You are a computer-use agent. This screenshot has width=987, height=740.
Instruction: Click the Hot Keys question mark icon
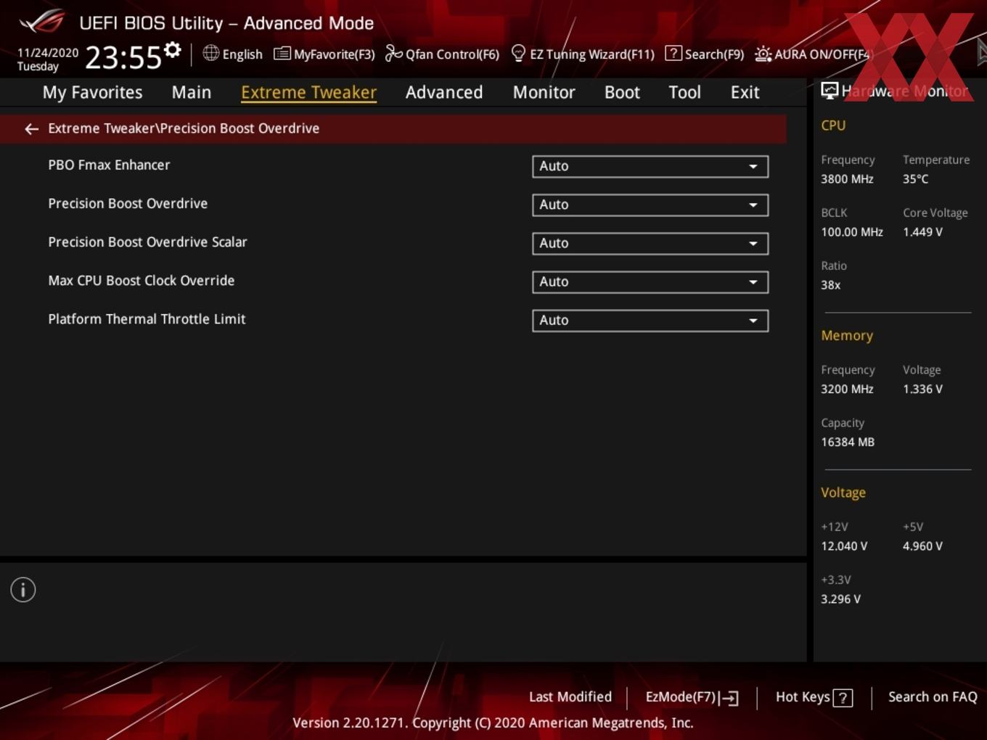[x=843, y=698]
